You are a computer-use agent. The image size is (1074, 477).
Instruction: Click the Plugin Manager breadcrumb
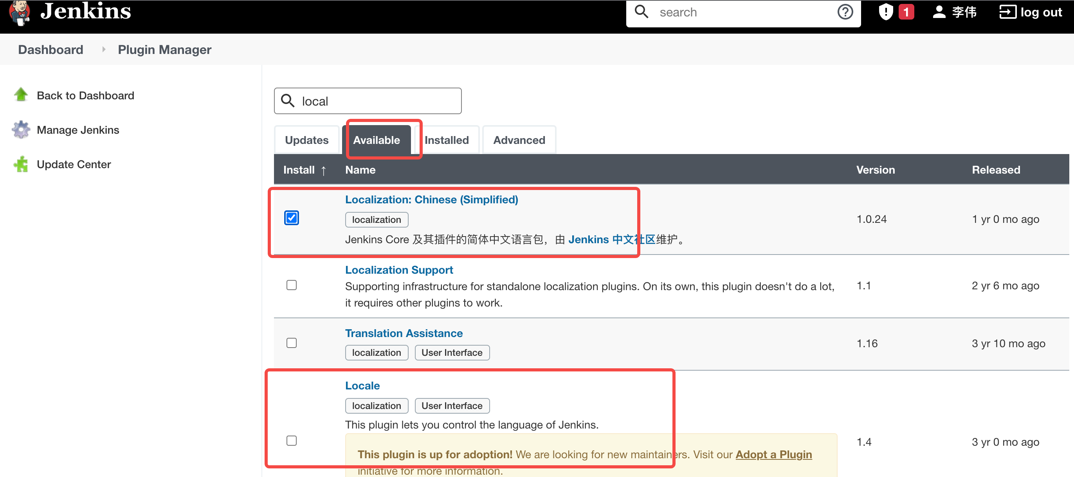pyautogui.click(x=164, y=50)
